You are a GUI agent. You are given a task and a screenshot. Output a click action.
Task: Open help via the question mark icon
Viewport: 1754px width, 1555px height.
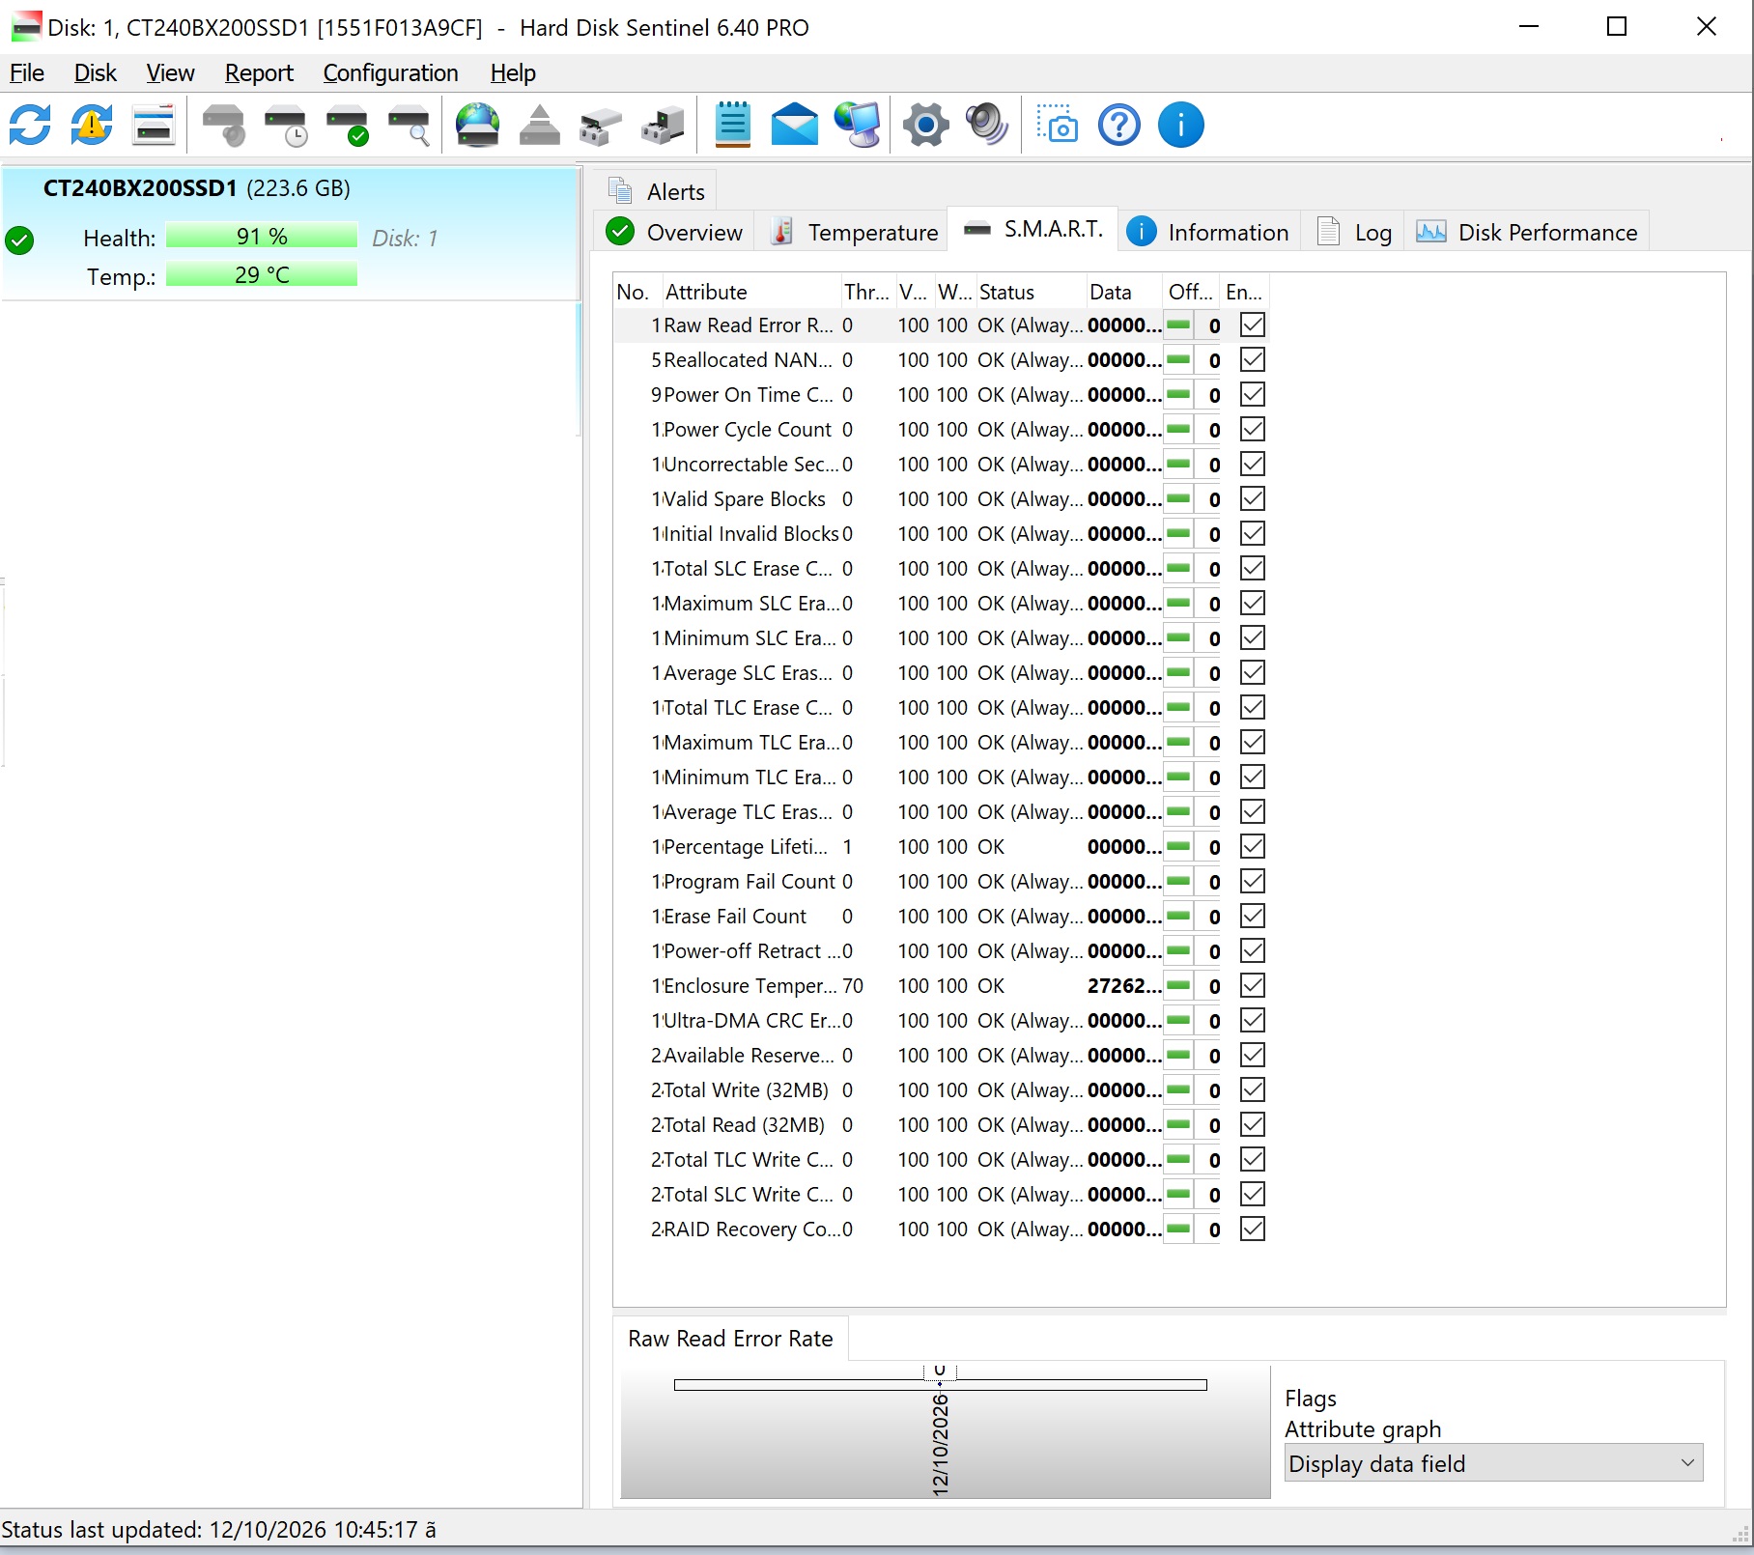pyautogui.click(x=1119, y=126)
